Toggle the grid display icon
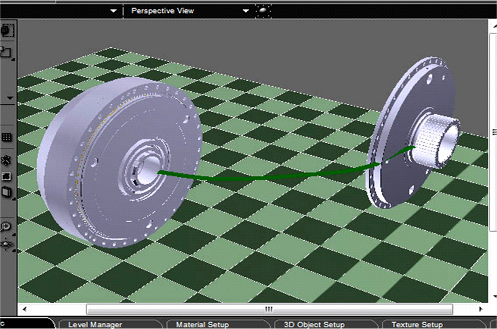497x329 pixels. (7, 137)
